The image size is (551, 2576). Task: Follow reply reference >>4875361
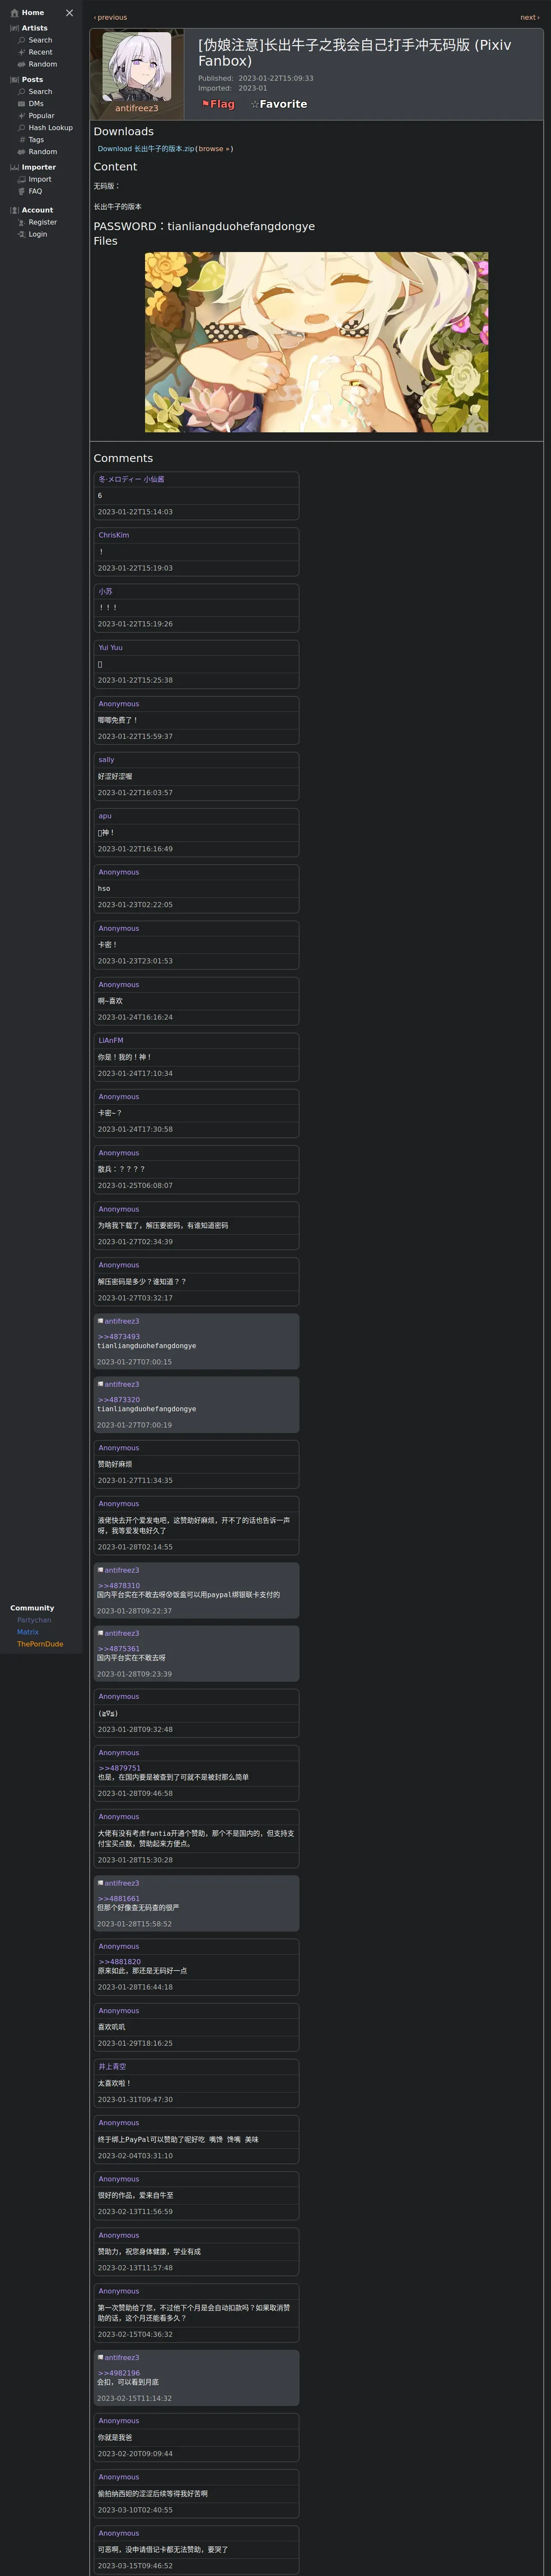(x=119, y=1649)
